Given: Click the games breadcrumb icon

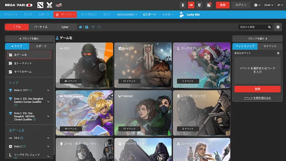Looking at the screenshot, I should (x=87, y=27).
